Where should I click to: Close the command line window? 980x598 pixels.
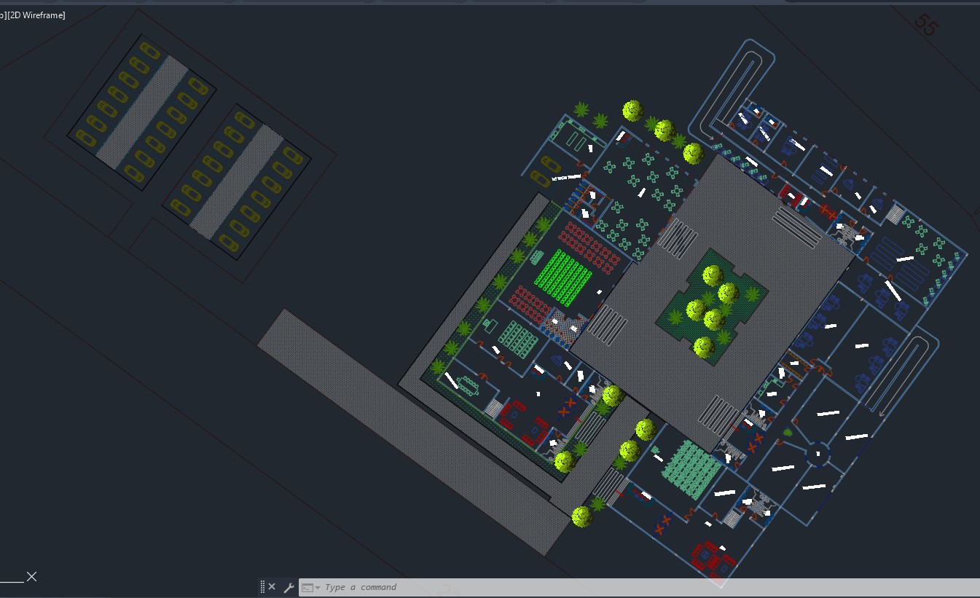point(272,587)
